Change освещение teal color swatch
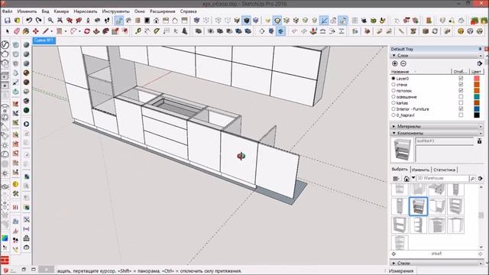Screen dimensions: 489x275 [x=477, y=97]
